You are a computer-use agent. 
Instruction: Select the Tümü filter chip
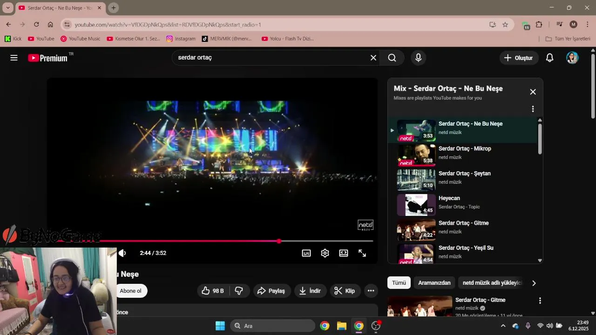[x=399, y=283]
